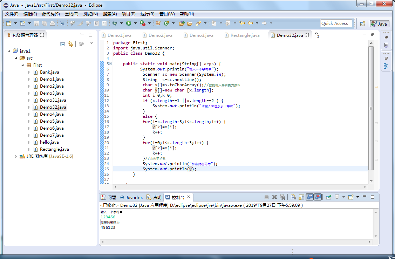
Task: Switch to the Demo1.java editor tab
Action: 117,35
